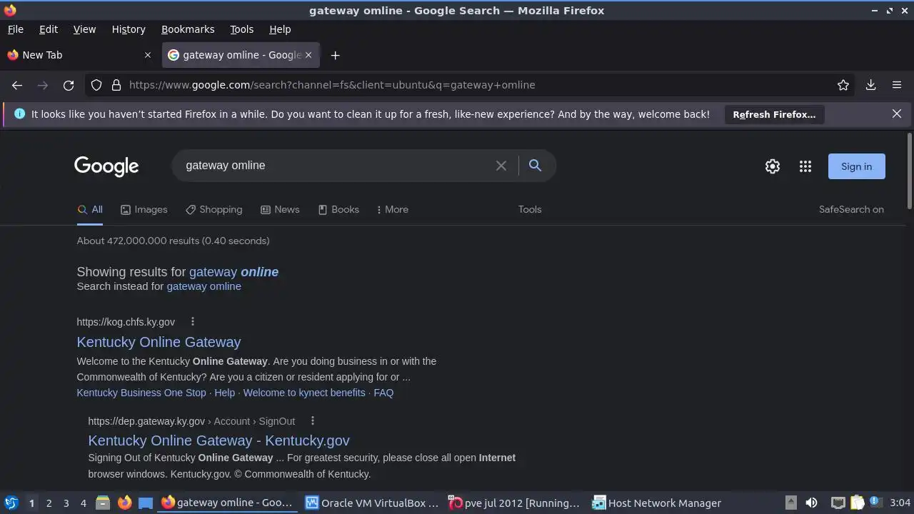Open the Help menu

(280, 29)
